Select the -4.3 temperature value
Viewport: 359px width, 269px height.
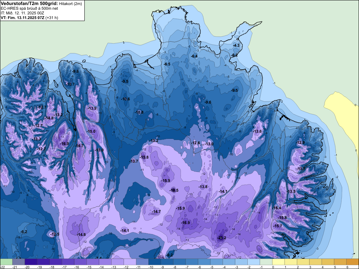point(236,45)
